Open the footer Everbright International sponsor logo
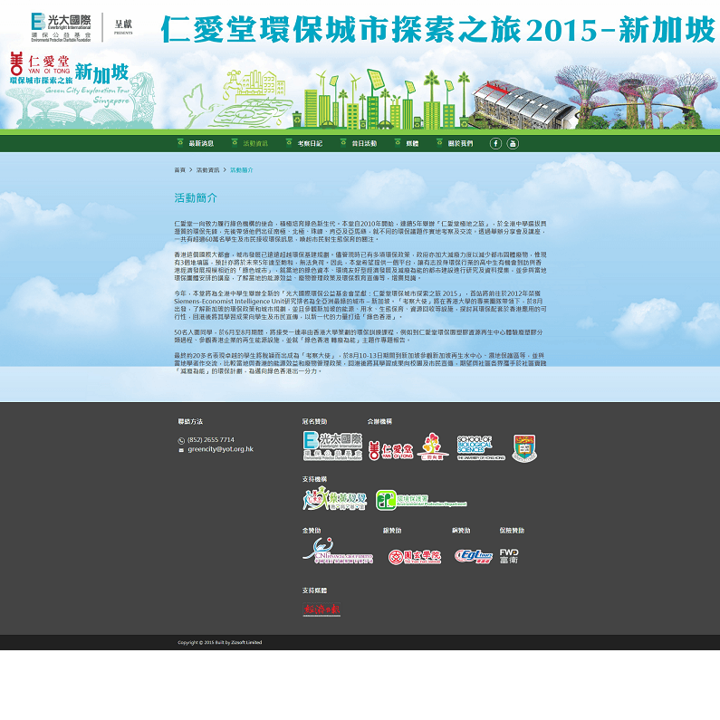The width and height of the screenshot is (720, 720). pyautogui.click(x=333, y=446)
